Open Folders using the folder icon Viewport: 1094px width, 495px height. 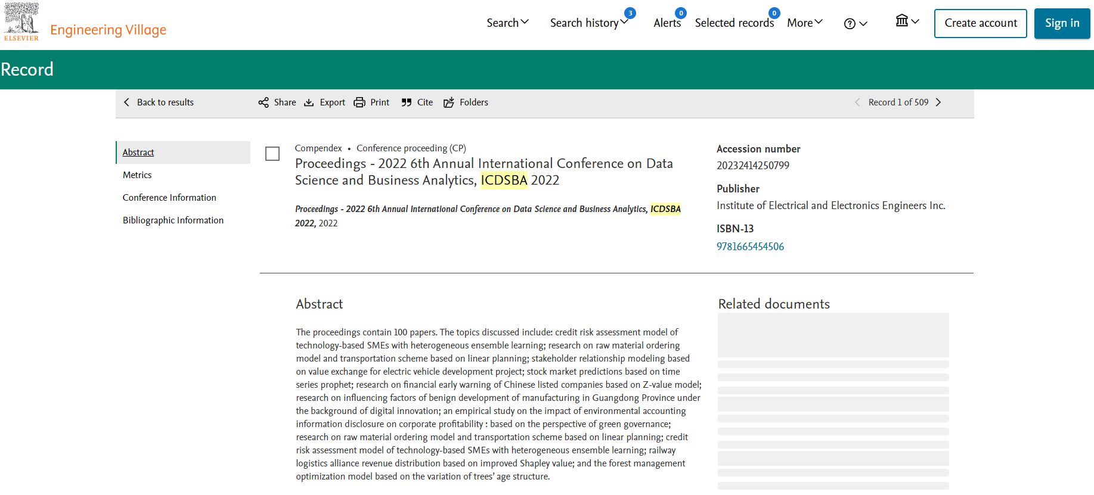(x=449, y=102)
